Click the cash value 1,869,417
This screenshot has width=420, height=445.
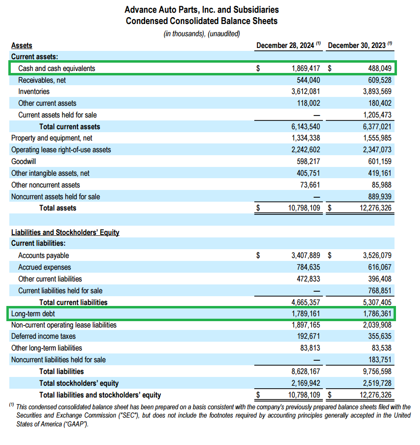coord(305,69)
